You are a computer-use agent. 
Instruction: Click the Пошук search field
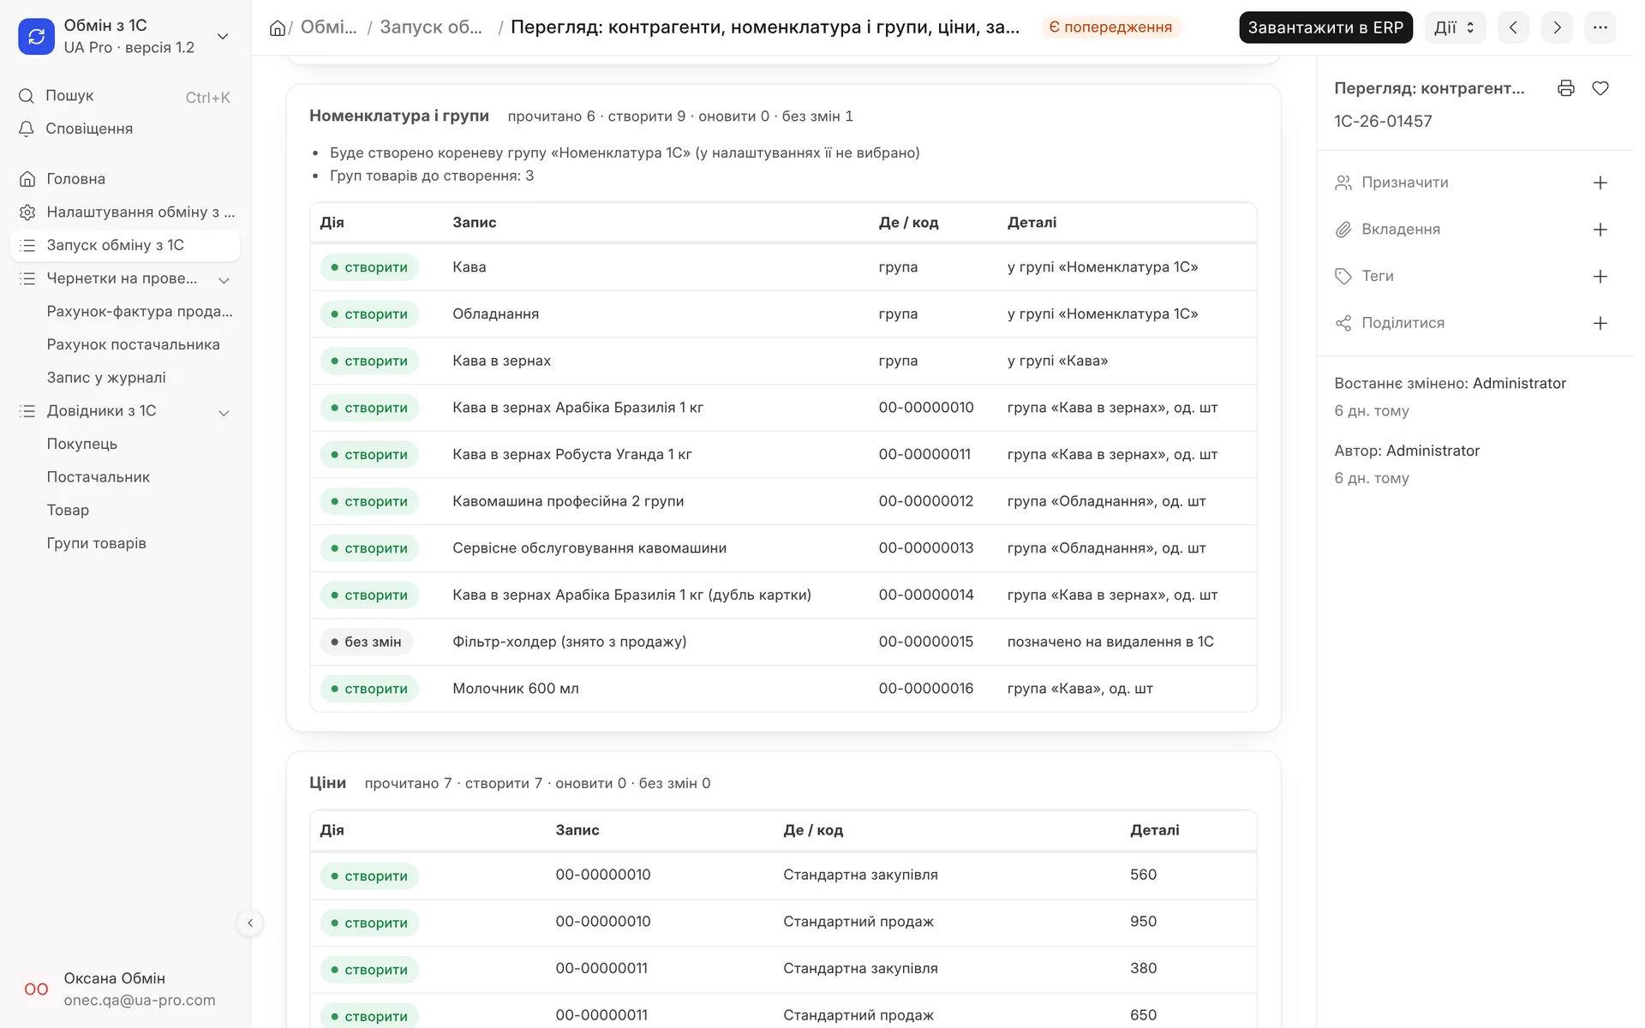click(x=125, y=96)
